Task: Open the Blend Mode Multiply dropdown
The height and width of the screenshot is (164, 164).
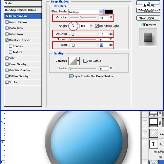Action: (86, 12)
